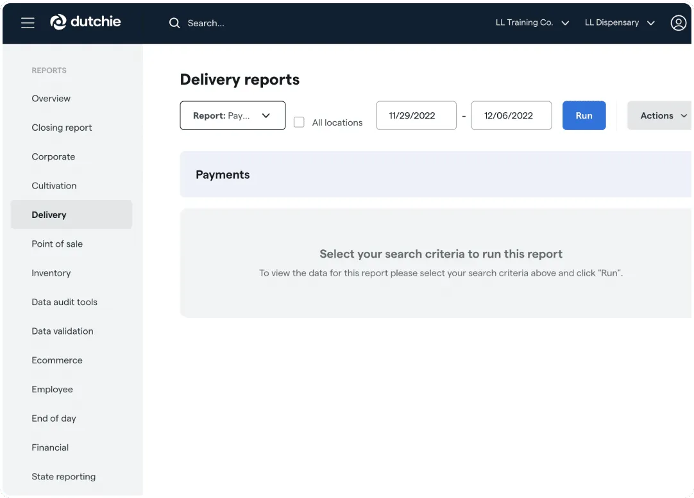The height and width of the screenshot is (498, 694).
Task: Click the dutchie logo
Action: coord(85,22)
